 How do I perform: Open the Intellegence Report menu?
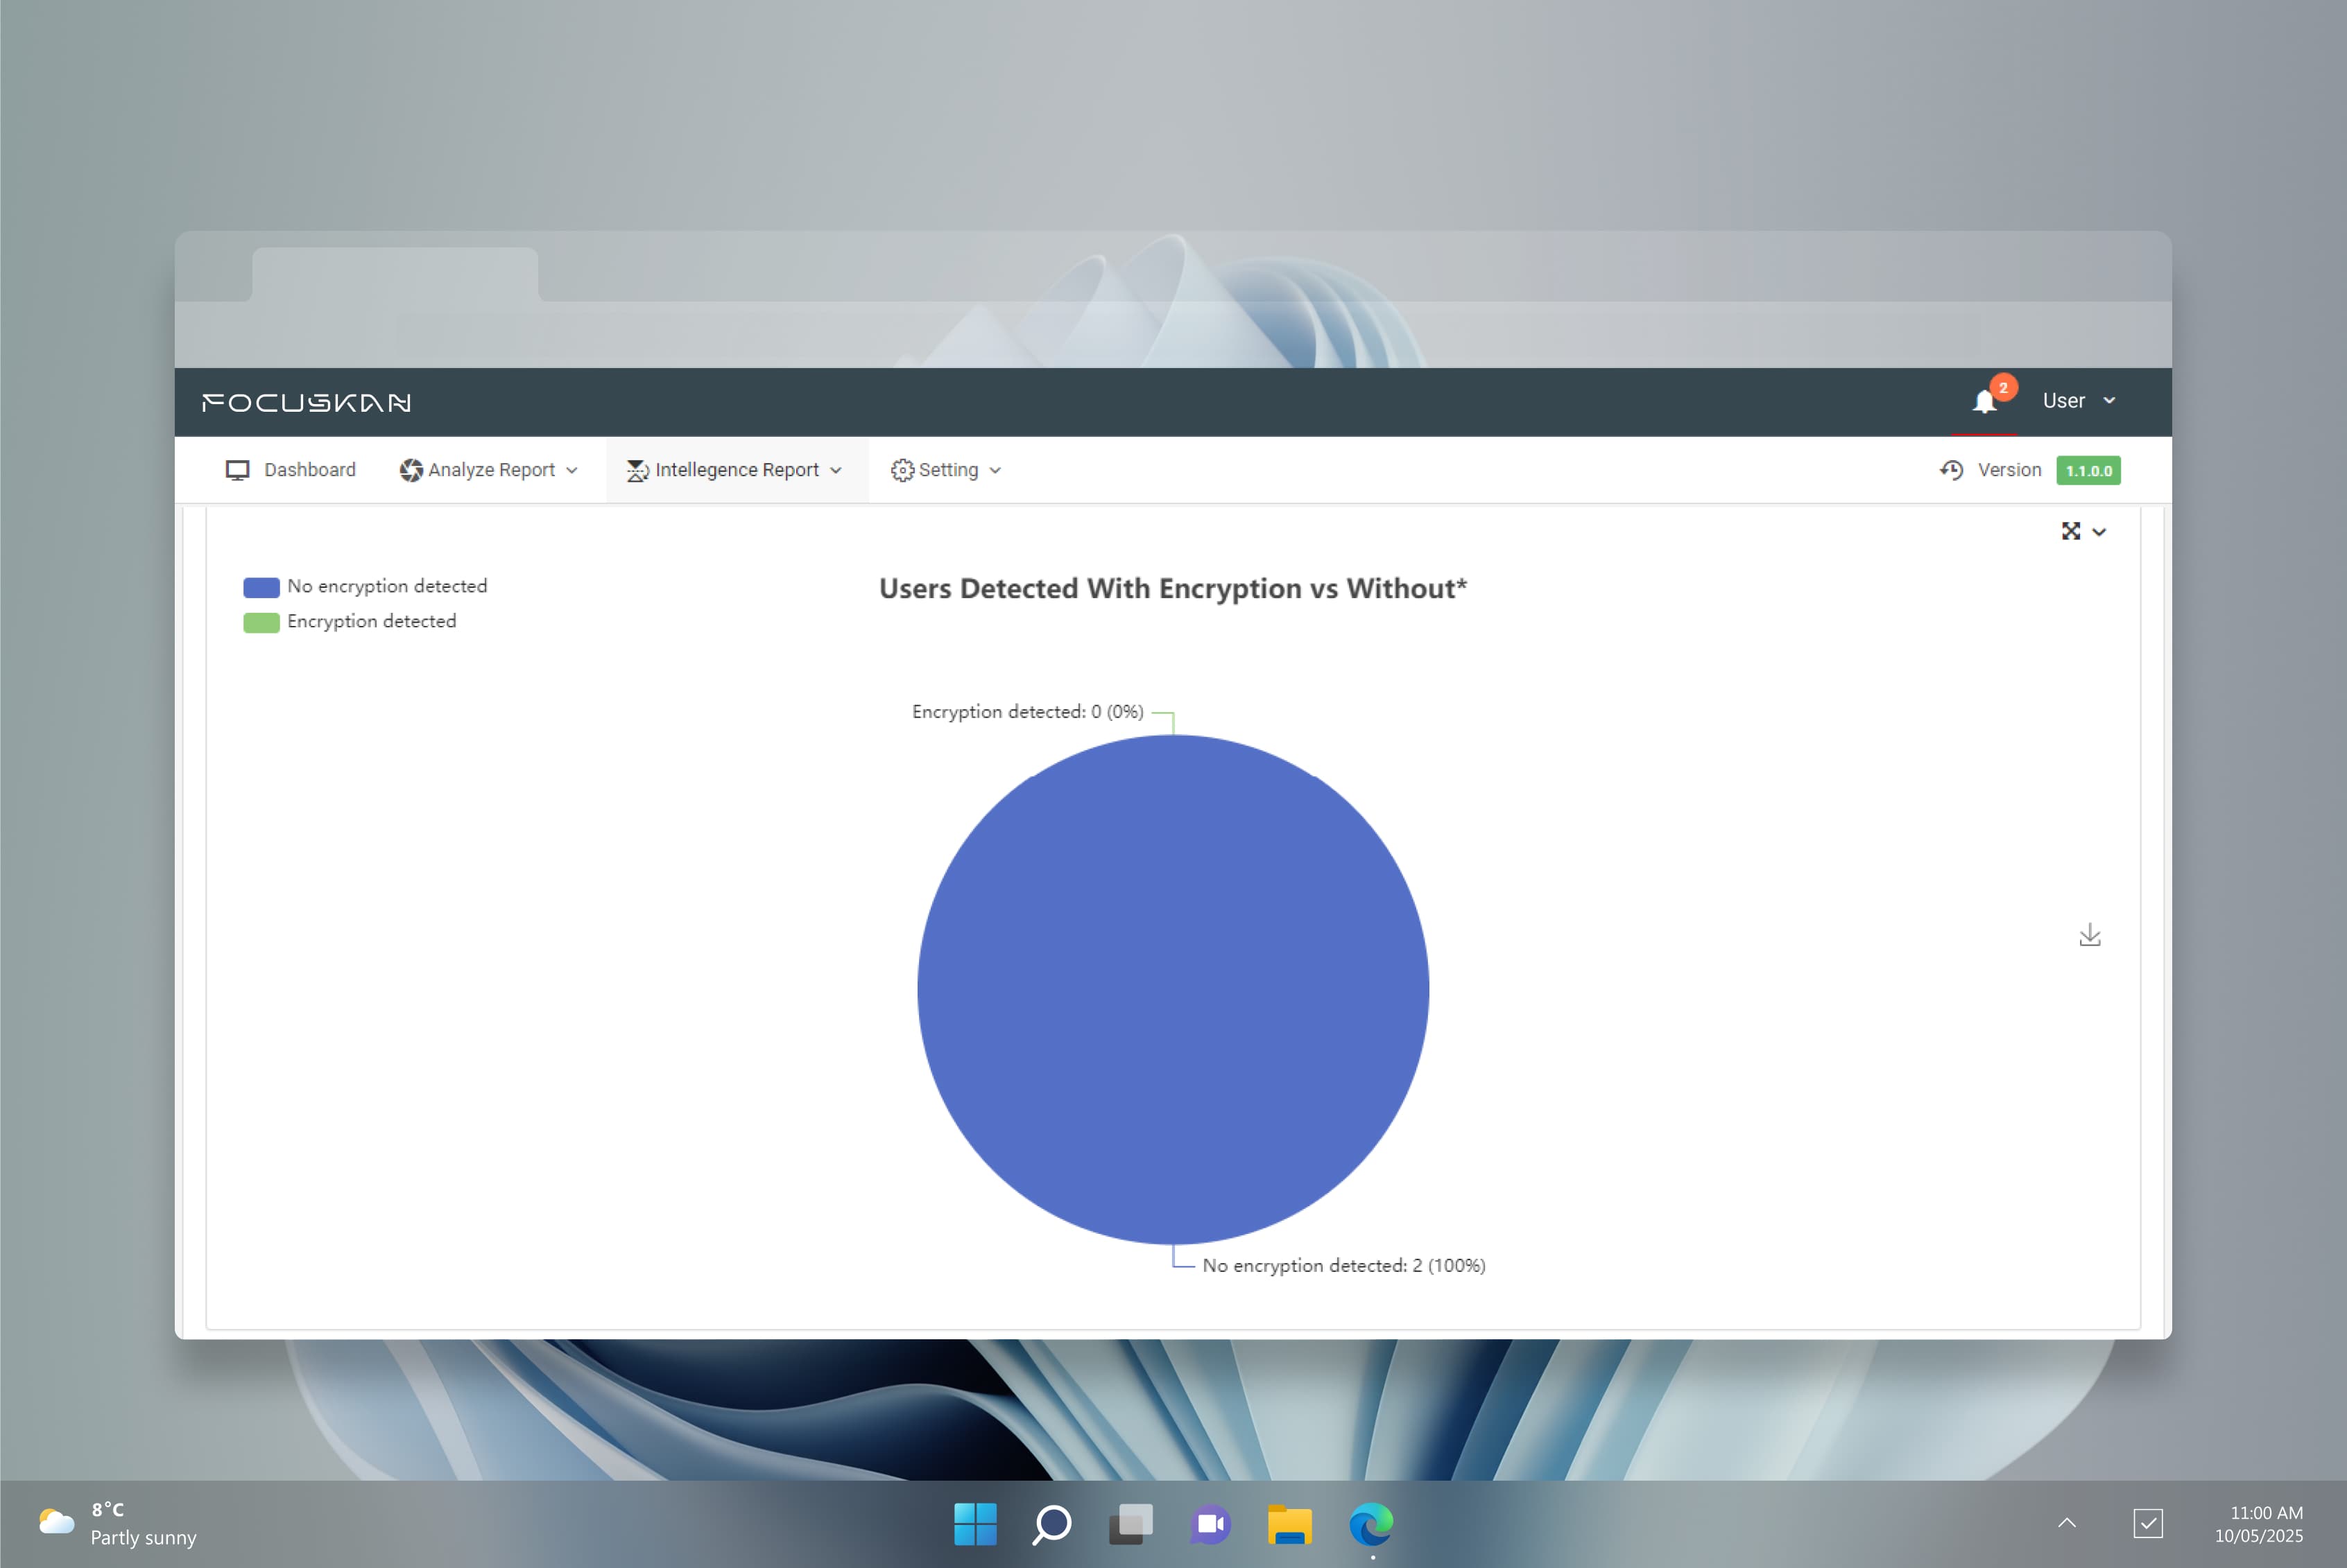pos(737,470)
